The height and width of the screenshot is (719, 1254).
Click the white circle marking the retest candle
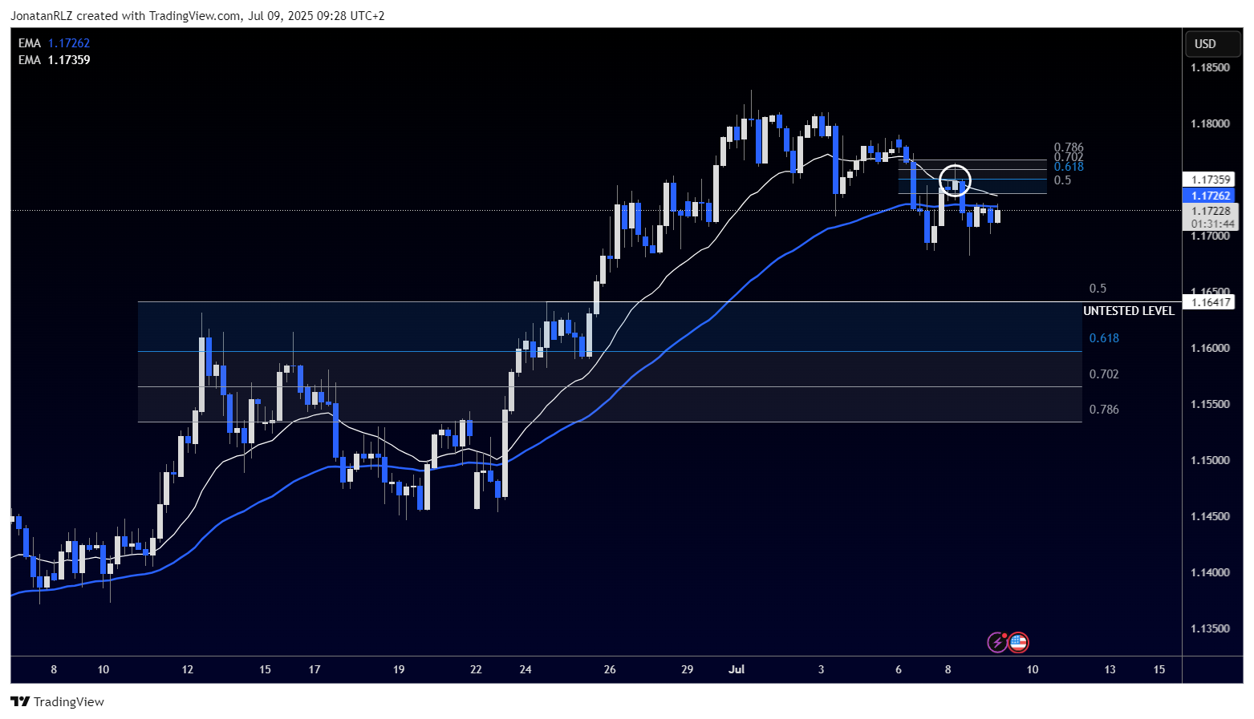tap(955, 180)
